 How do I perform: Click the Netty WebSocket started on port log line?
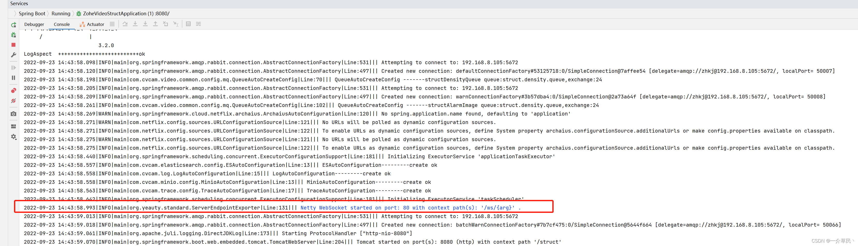point(272,208)
